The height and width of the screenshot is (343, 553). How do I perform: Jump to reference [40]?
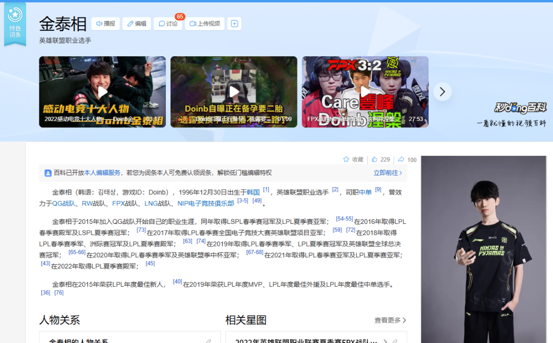pyautogui.click(x=177, y=282)
